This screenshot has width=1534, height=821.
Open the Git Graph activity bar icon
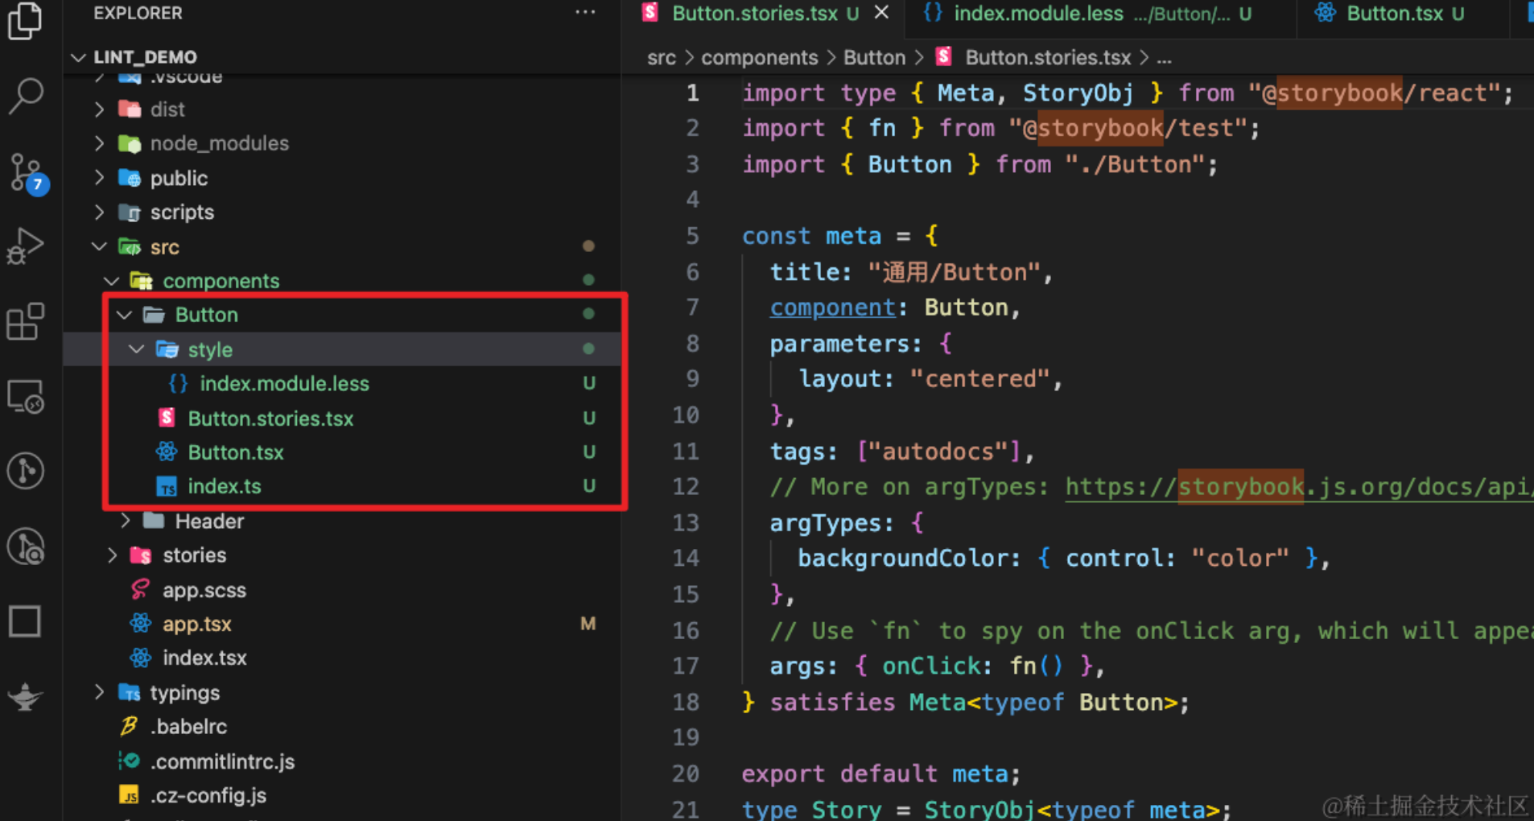point(26,471)
